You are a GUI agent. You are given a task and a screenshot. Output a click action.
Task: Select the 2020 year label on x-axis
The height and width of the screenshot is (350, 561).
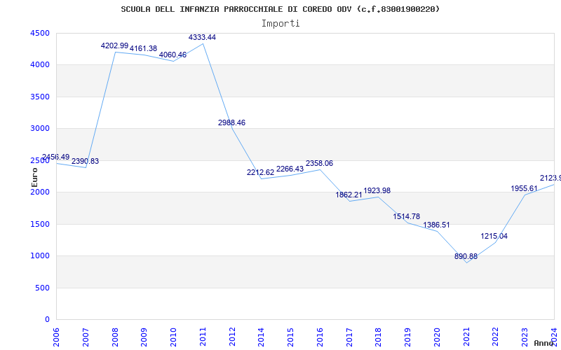pos(437,337)
